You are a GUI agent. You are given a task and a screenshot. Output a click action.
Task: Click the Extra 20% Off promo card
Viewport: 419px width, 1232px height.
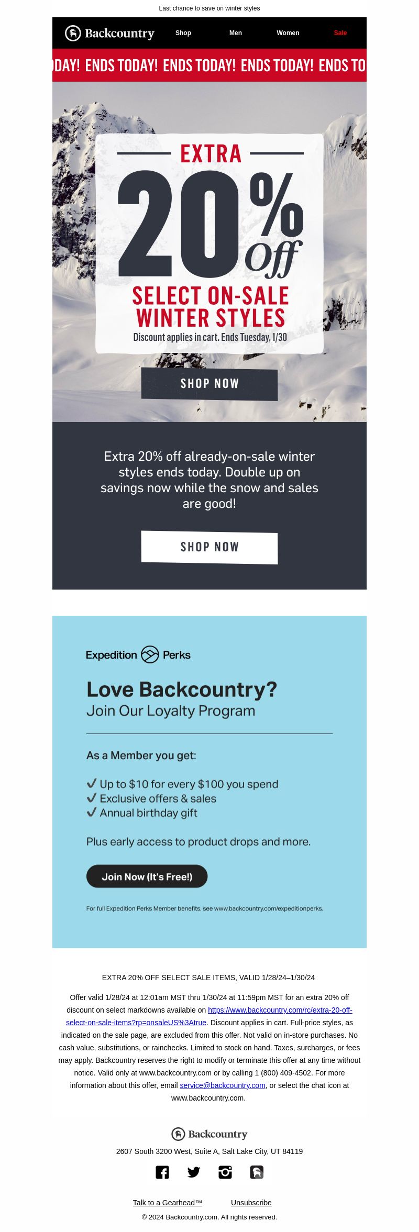(210, 243)
